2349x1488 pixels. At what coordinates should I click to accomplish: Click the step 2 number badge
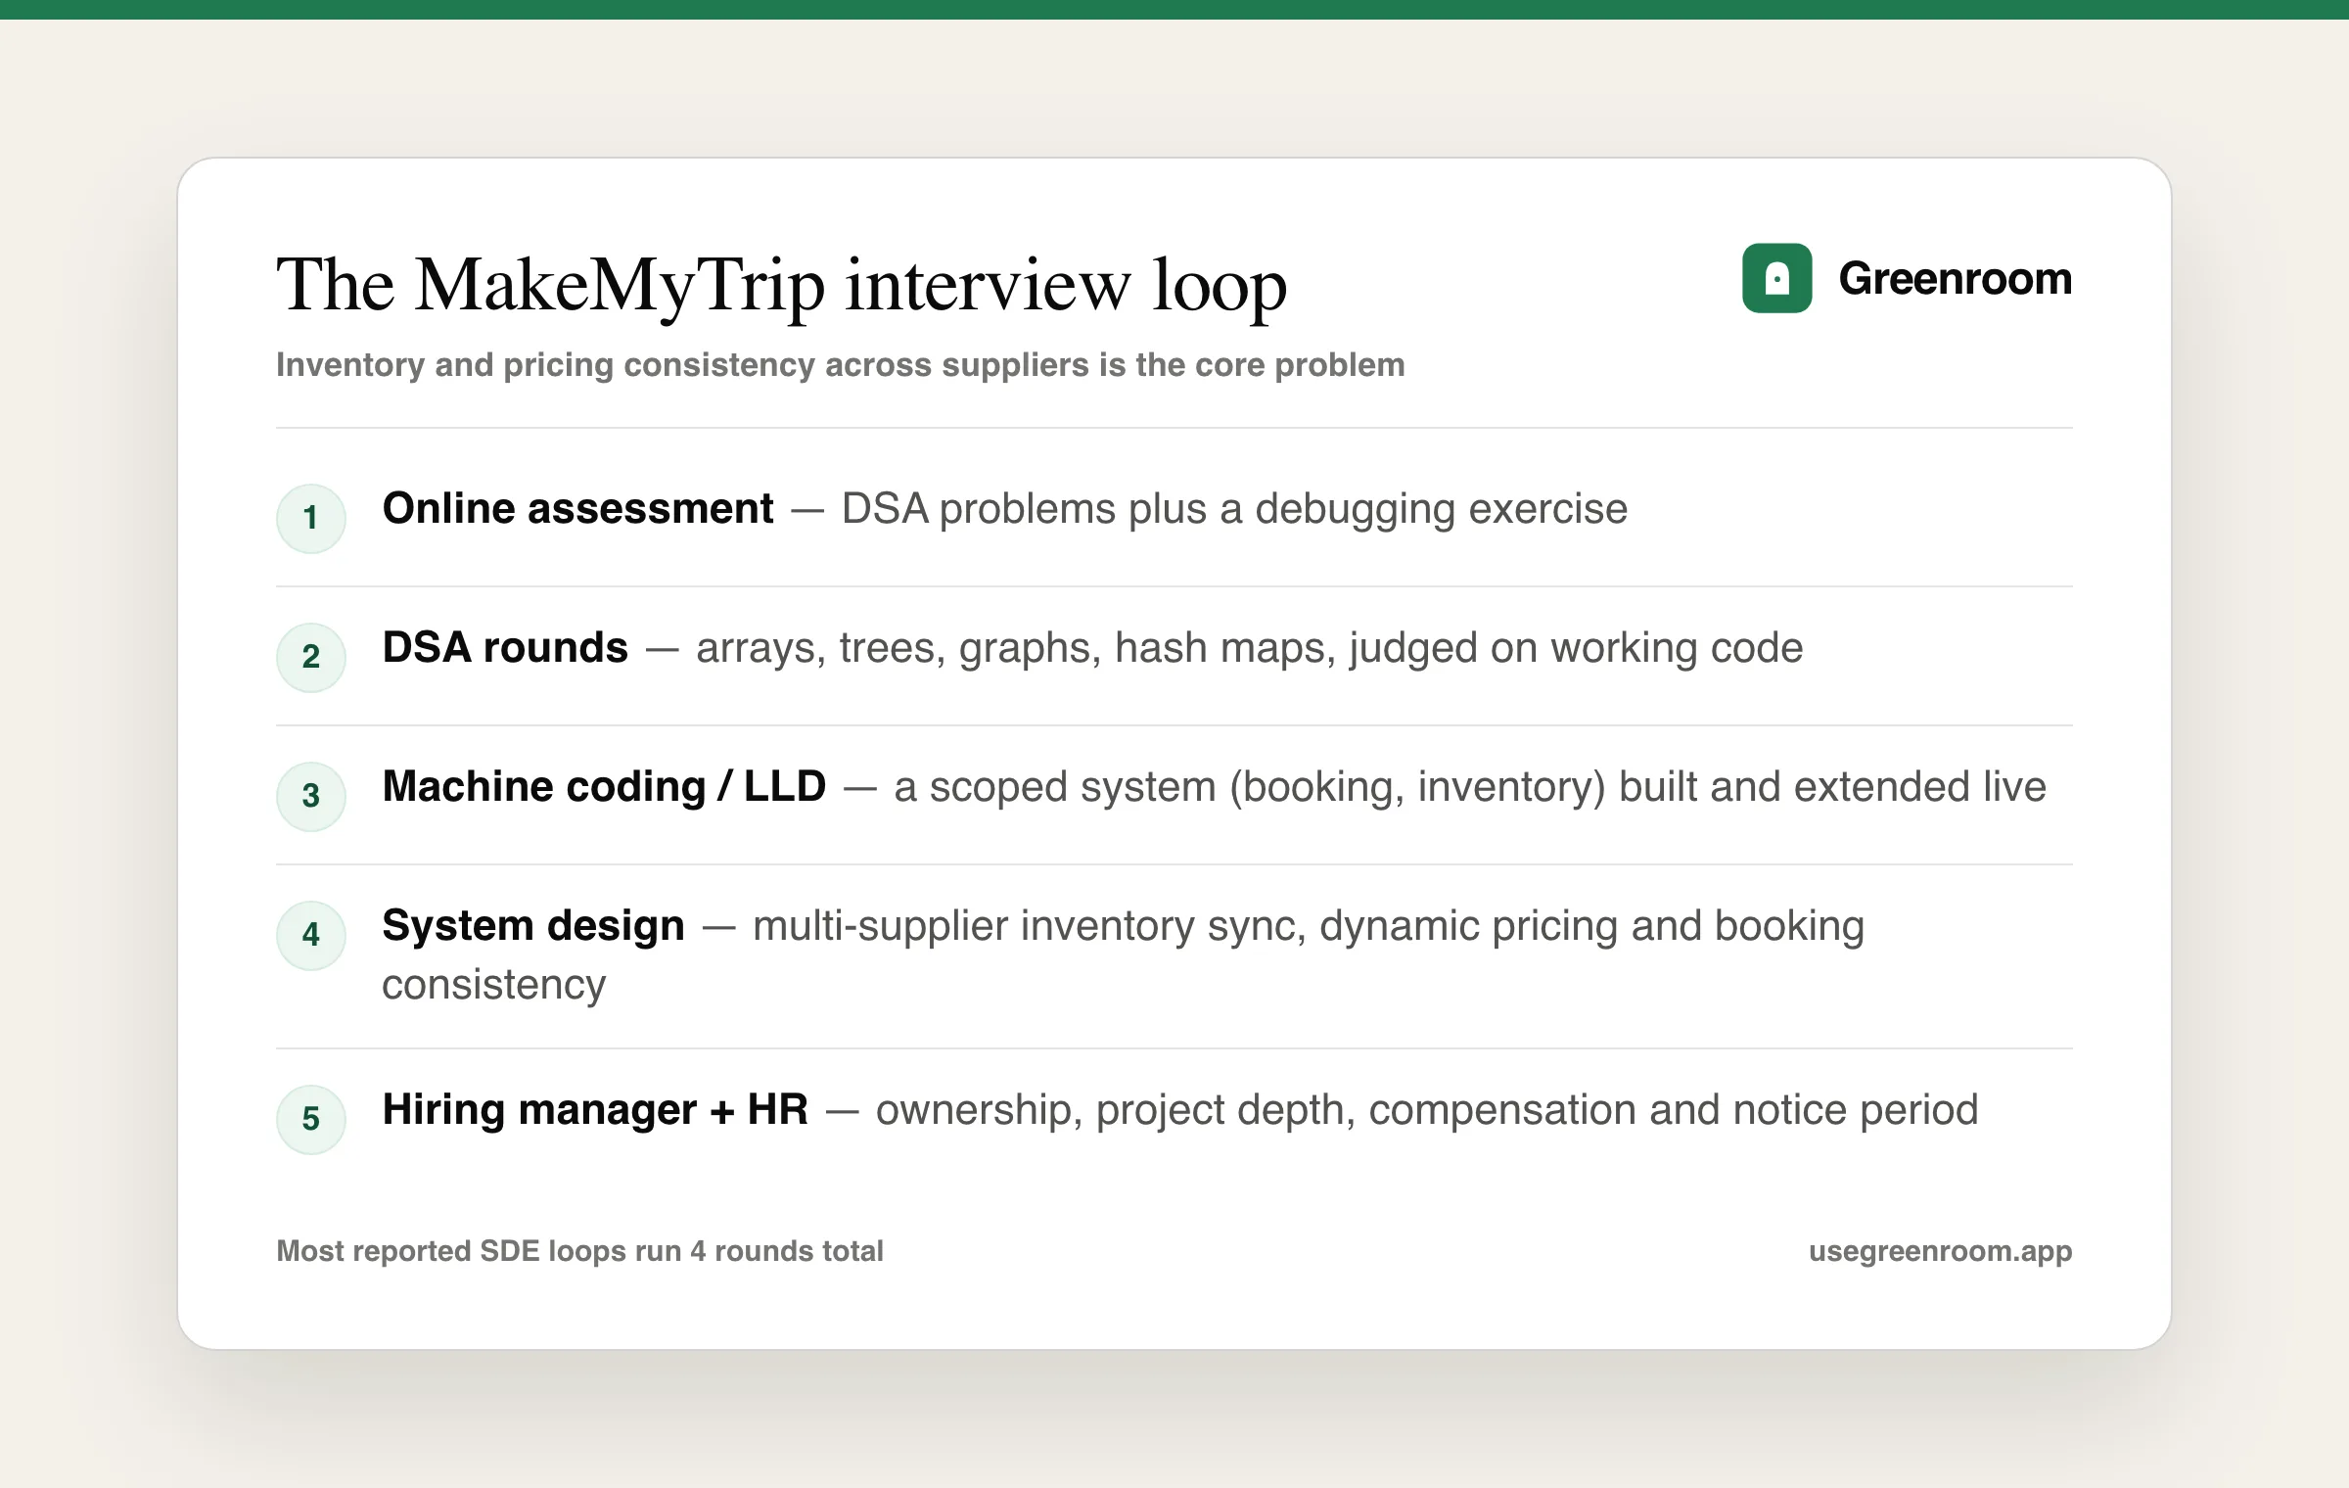(x=311, y=657)
